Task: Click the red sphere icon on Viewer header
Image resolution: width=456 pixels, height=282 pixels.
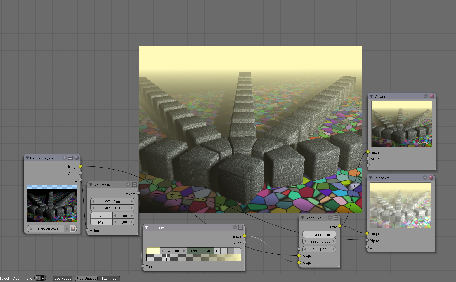Action: [x=432, y=96]
